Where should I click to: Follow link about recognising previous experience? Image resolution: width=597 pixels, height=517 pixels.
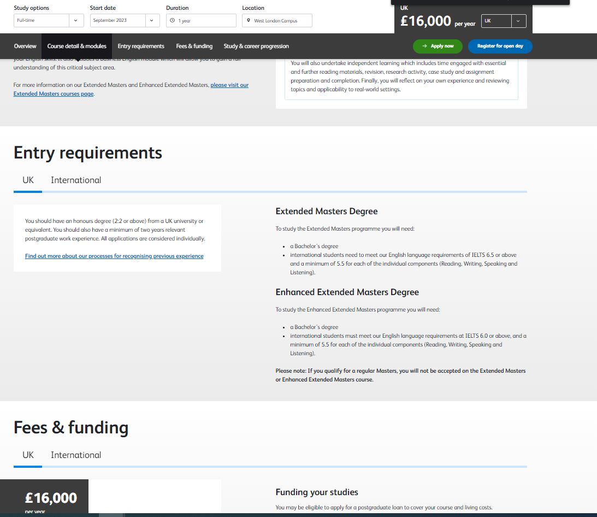114,256
